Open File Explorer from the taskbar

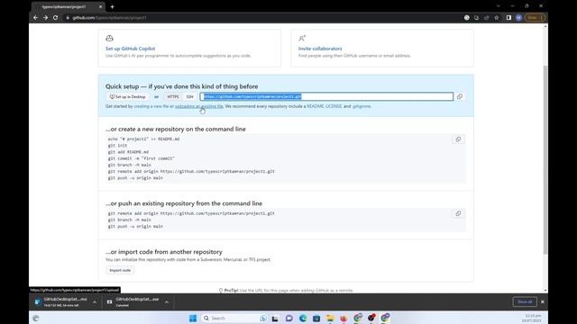pos(330,318)
